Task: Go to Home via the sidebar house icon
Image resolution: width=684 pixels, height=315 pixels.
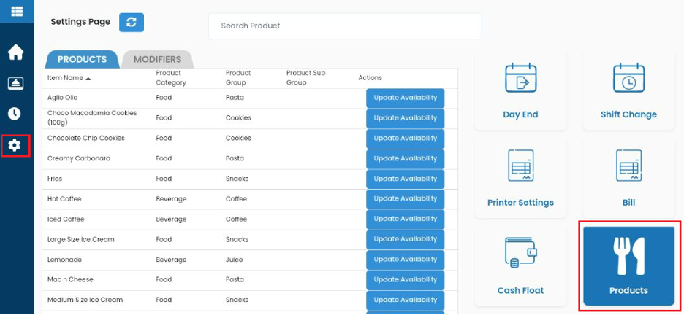Action: click(x=15, y=52)
